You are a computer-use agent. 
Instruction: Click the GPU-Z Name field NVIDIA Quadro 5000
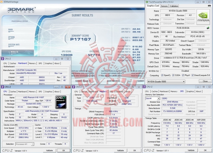[x=178, y=11]
